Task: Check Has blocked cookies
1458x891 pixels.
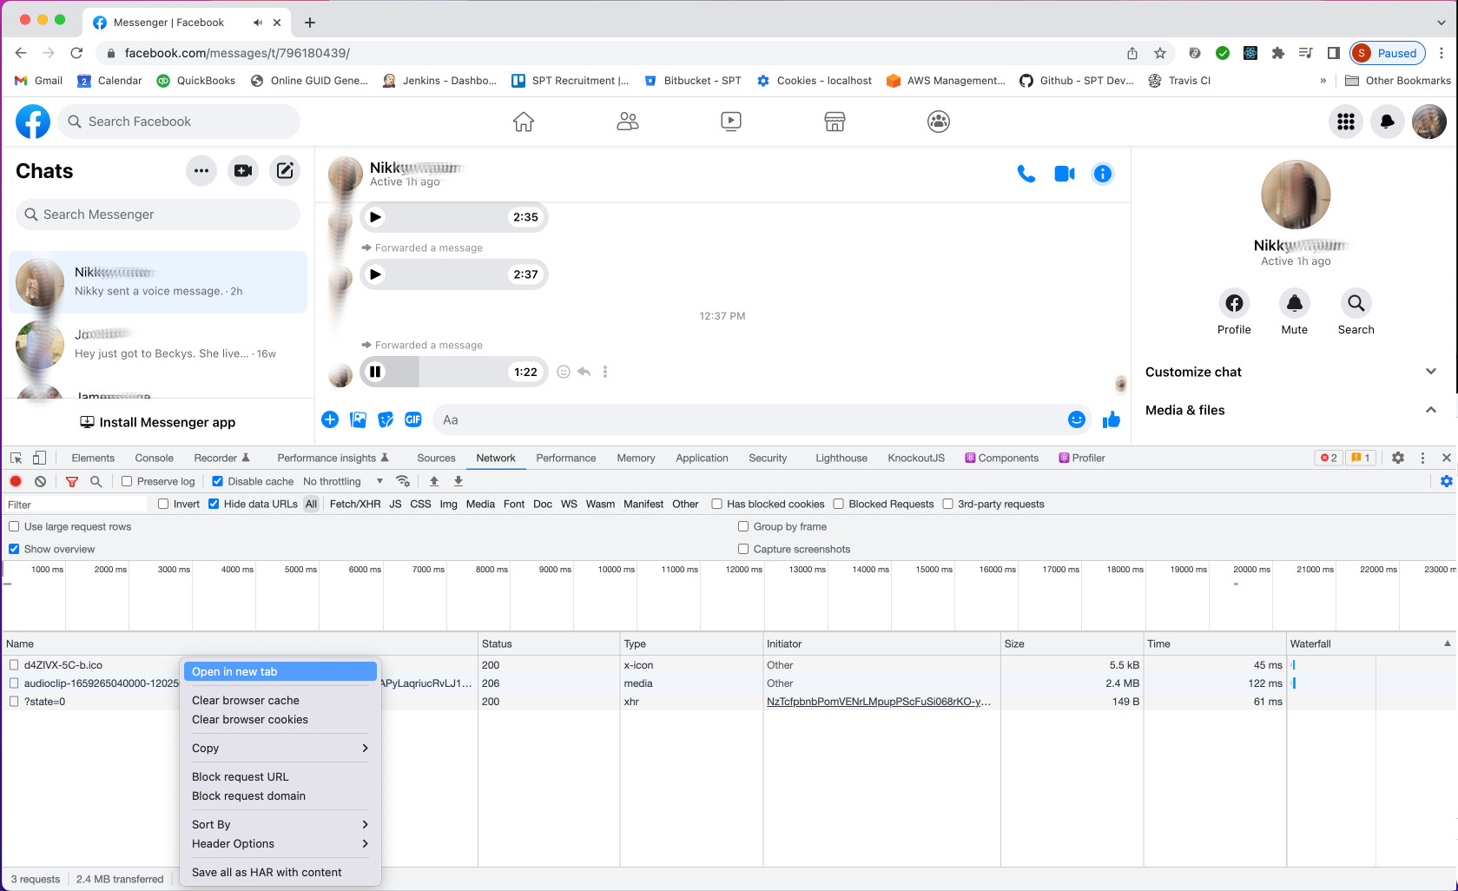Action: coord(716,504)
